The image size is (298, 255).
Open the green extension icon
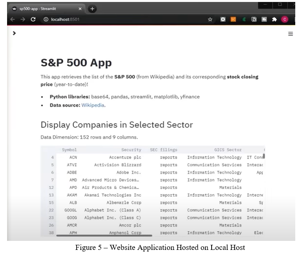[x=244, y=19]
